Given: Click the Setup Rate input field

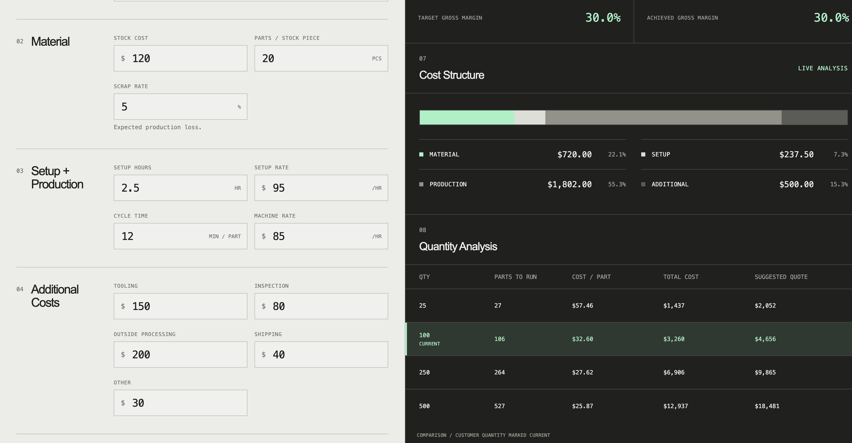Looking at the screenshot, I should 321,188.
